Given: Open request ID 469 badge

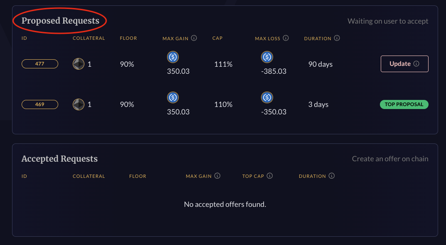Looking at the screenshot, I should (40, 104).
